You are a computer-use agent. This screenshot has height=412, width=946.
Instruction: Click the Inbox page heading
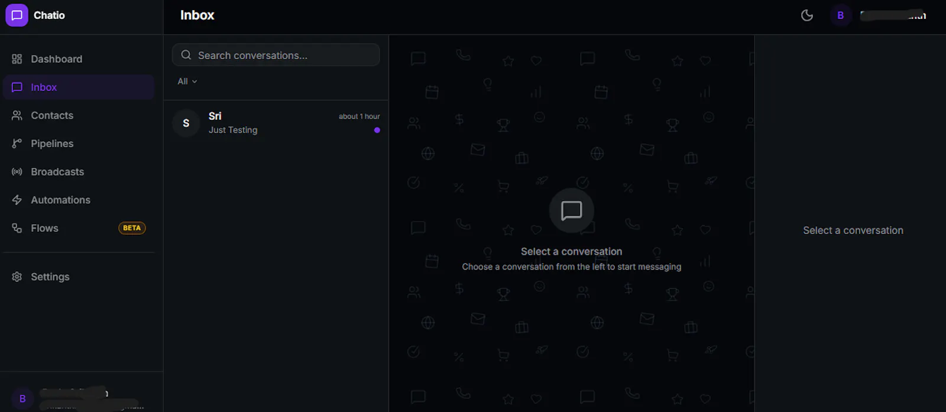(197, 15)
